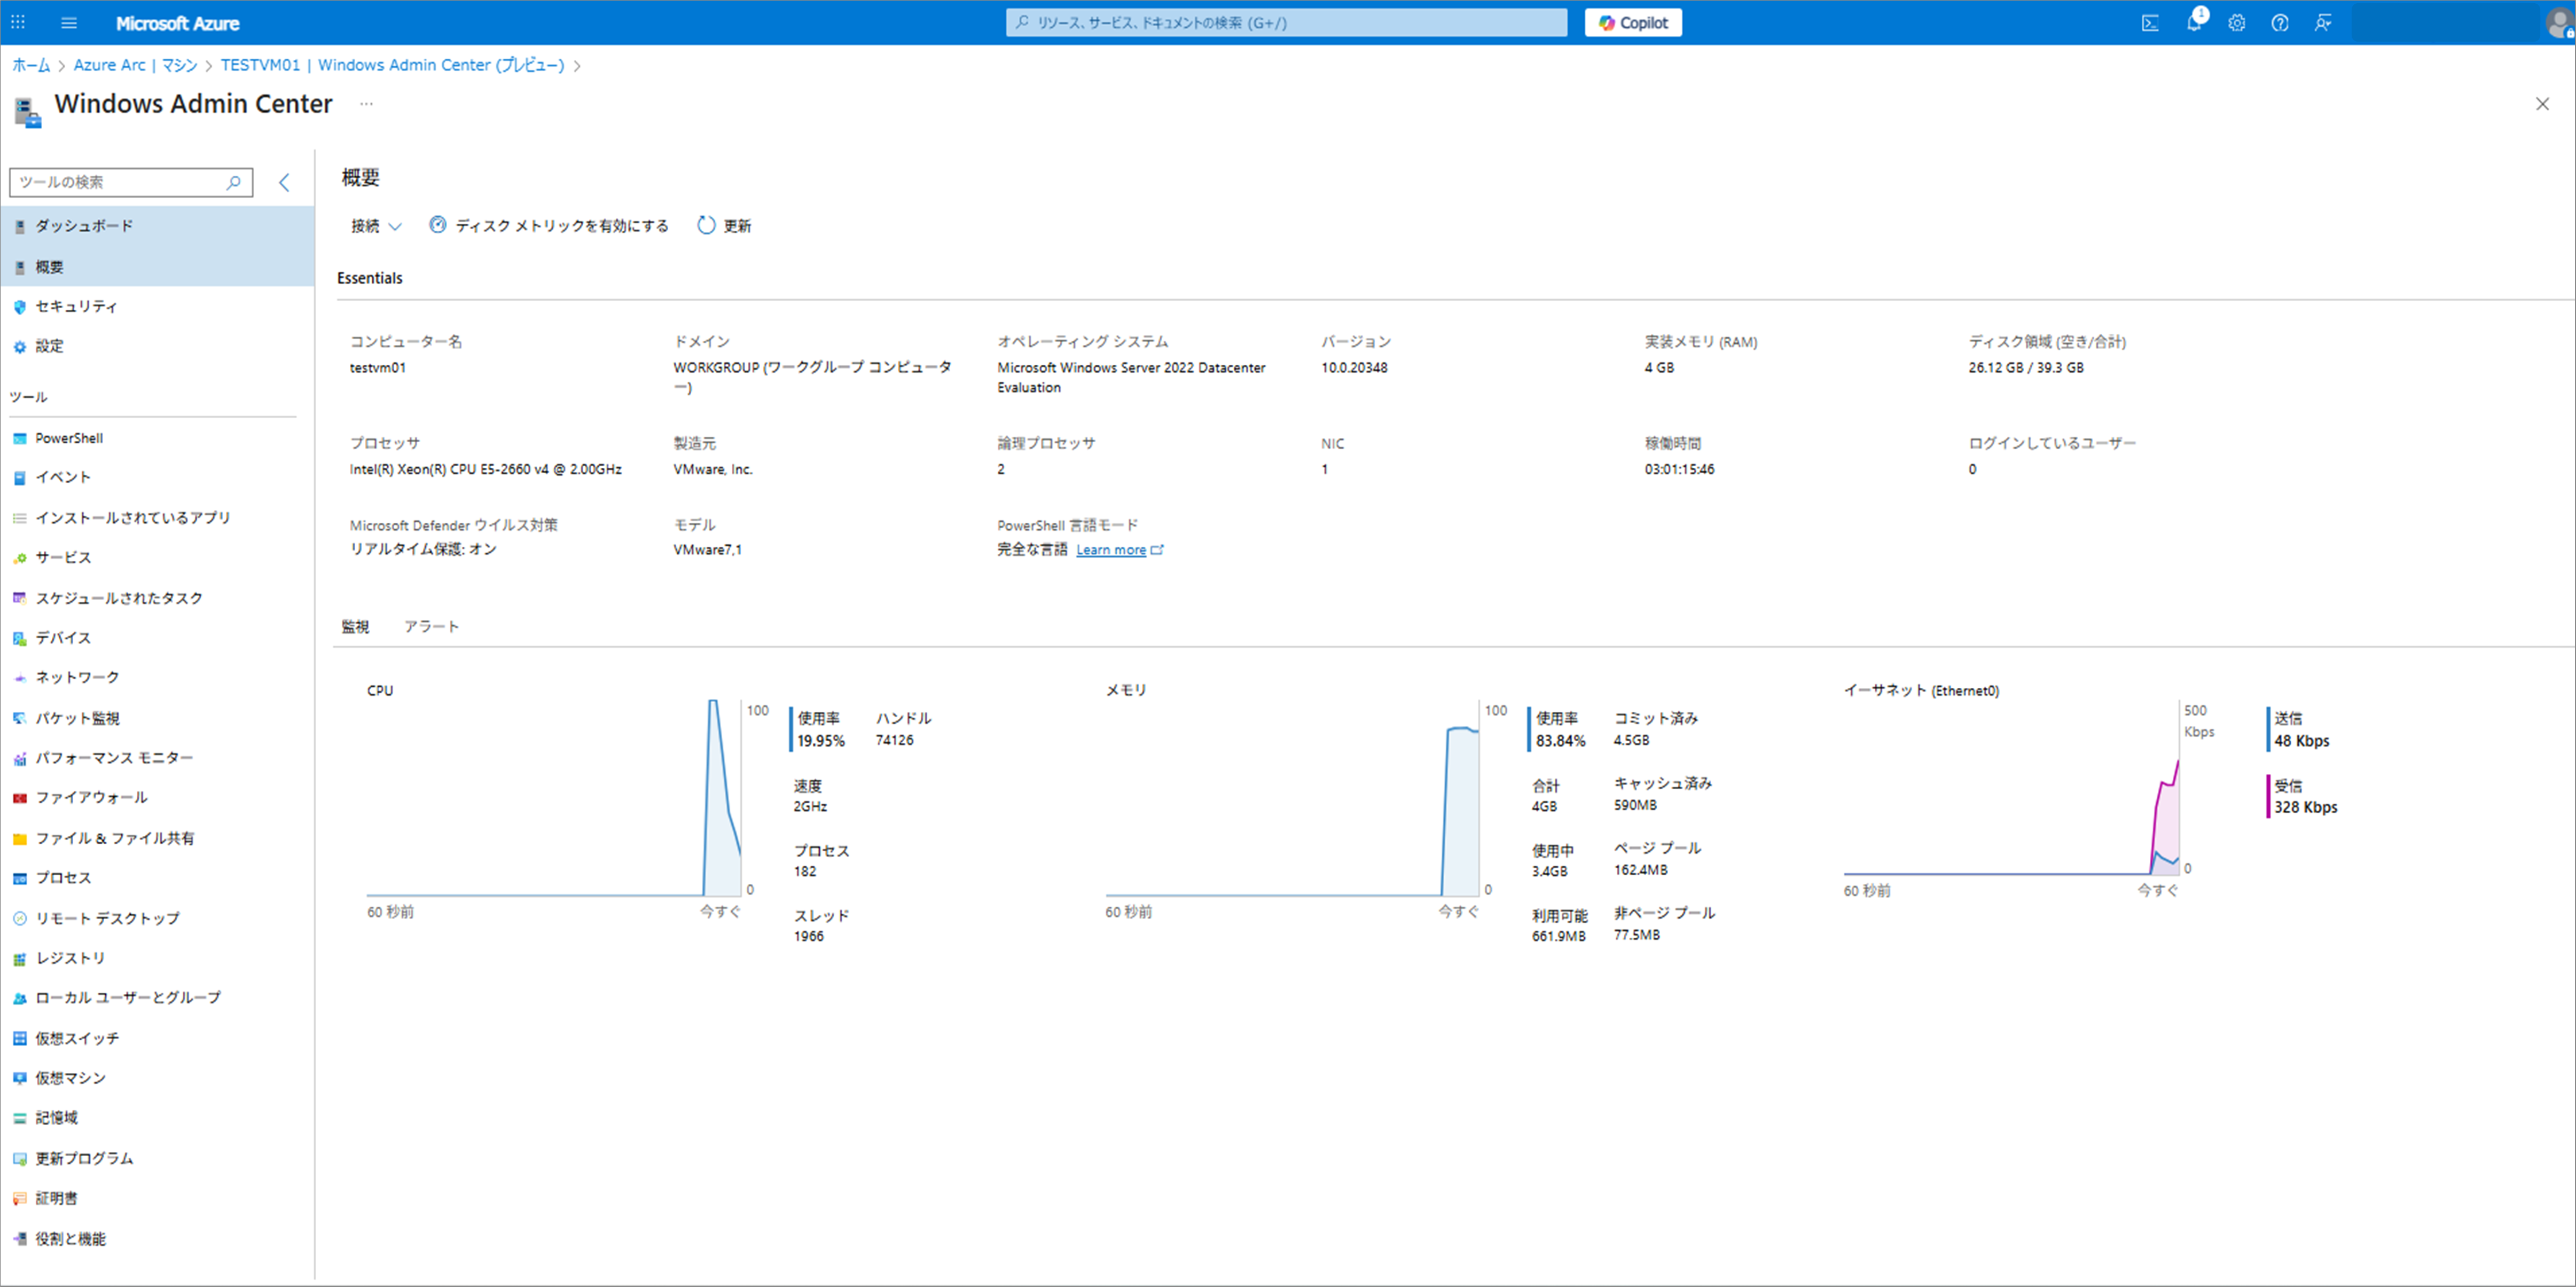Open the ellipsis menu beside Windows Admin Center
Viewport: 2576px width, 1287px height.
pos(366,104)
